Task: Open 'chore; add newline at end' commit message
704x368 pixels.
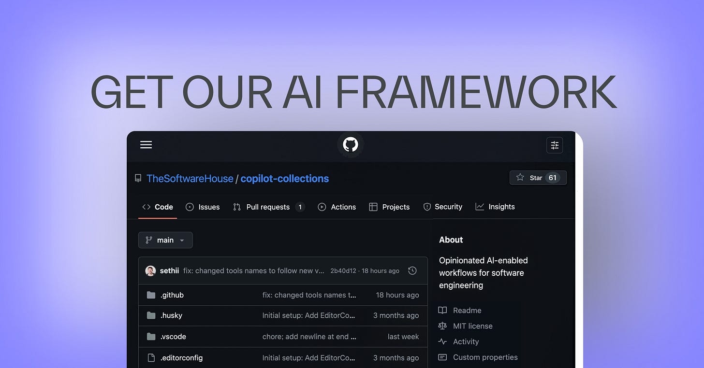Action: [x=309, y=337]
